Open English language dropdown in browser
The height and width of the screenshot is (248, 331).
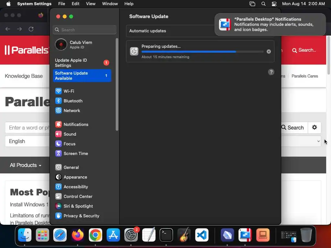(x=27, y=141)
